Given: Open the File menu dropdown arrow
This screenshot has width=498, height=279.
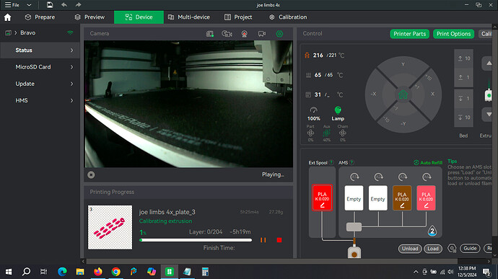Looking at the screenshot, I should pos(29,5).
